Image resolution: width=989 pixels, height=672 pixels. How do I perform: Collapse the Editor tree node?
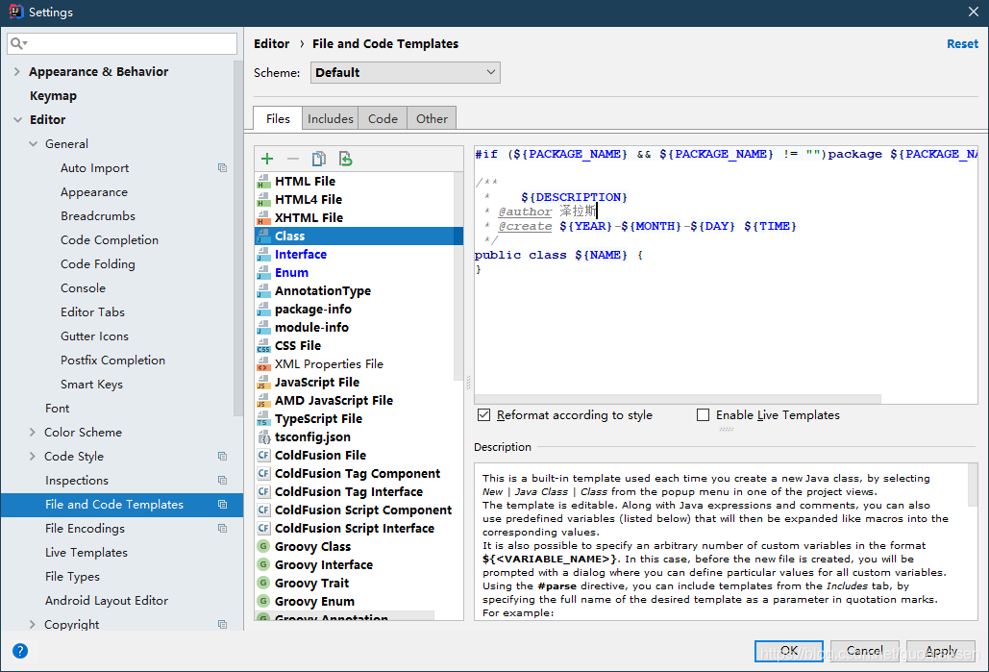click(x=17, y=120)
